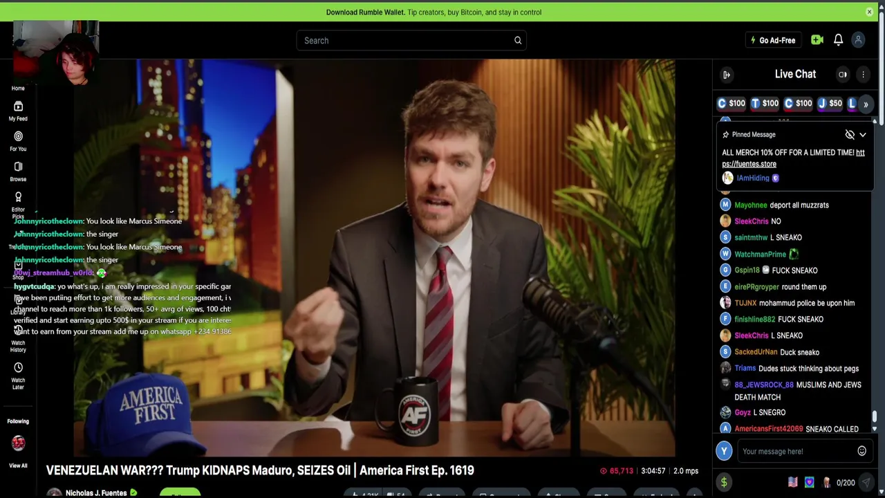Click the chat scrollbar thumb
Screen dimensions: 885x498
pos(874,416)
